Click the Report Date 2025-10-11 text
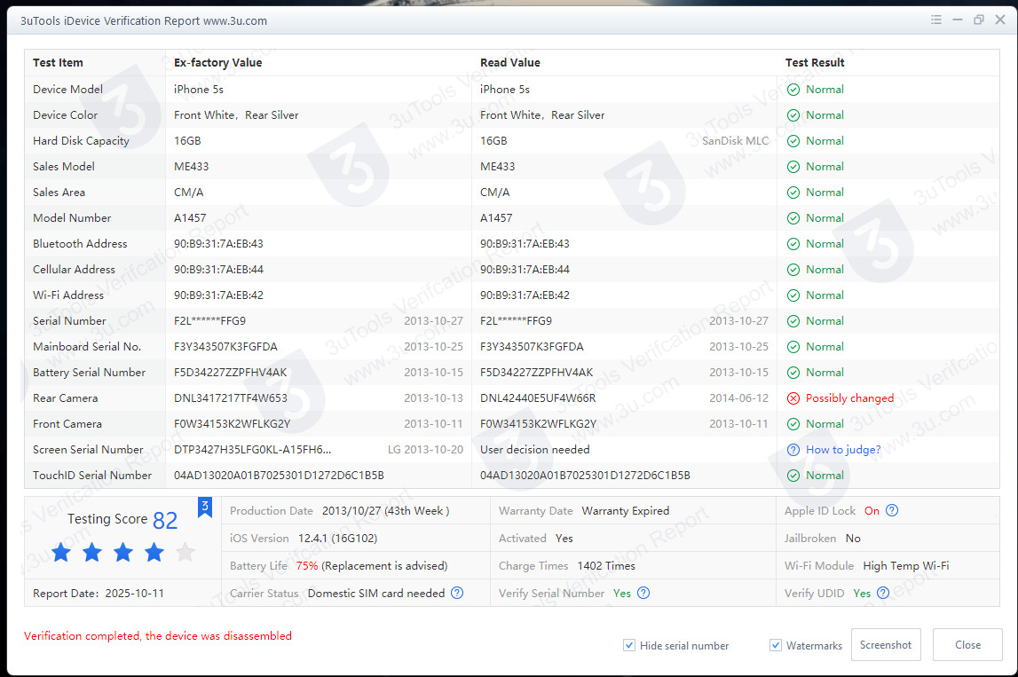 click(98, 594)
